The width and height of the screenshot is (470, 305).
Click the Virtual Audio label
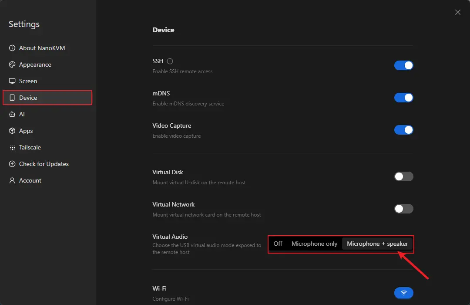(170, 237)
